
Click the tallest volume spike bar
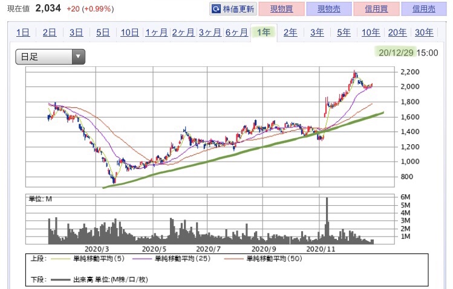point(327,221)
